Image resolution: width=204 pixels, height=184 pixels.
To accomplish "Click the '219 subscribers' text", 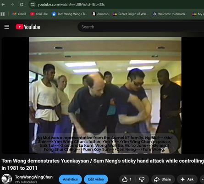I will [26, 182].
